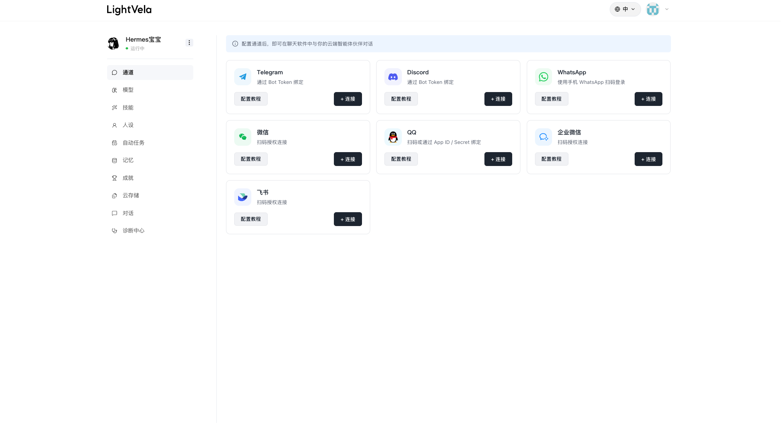Click the 运行中 status label
Image resolution: width=782 pixels, height=429 pixels.
pos(137,48)
